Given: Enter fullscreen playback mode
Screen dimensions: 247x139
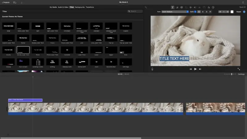Looking at the screenshot, I should tap(239, 69).
